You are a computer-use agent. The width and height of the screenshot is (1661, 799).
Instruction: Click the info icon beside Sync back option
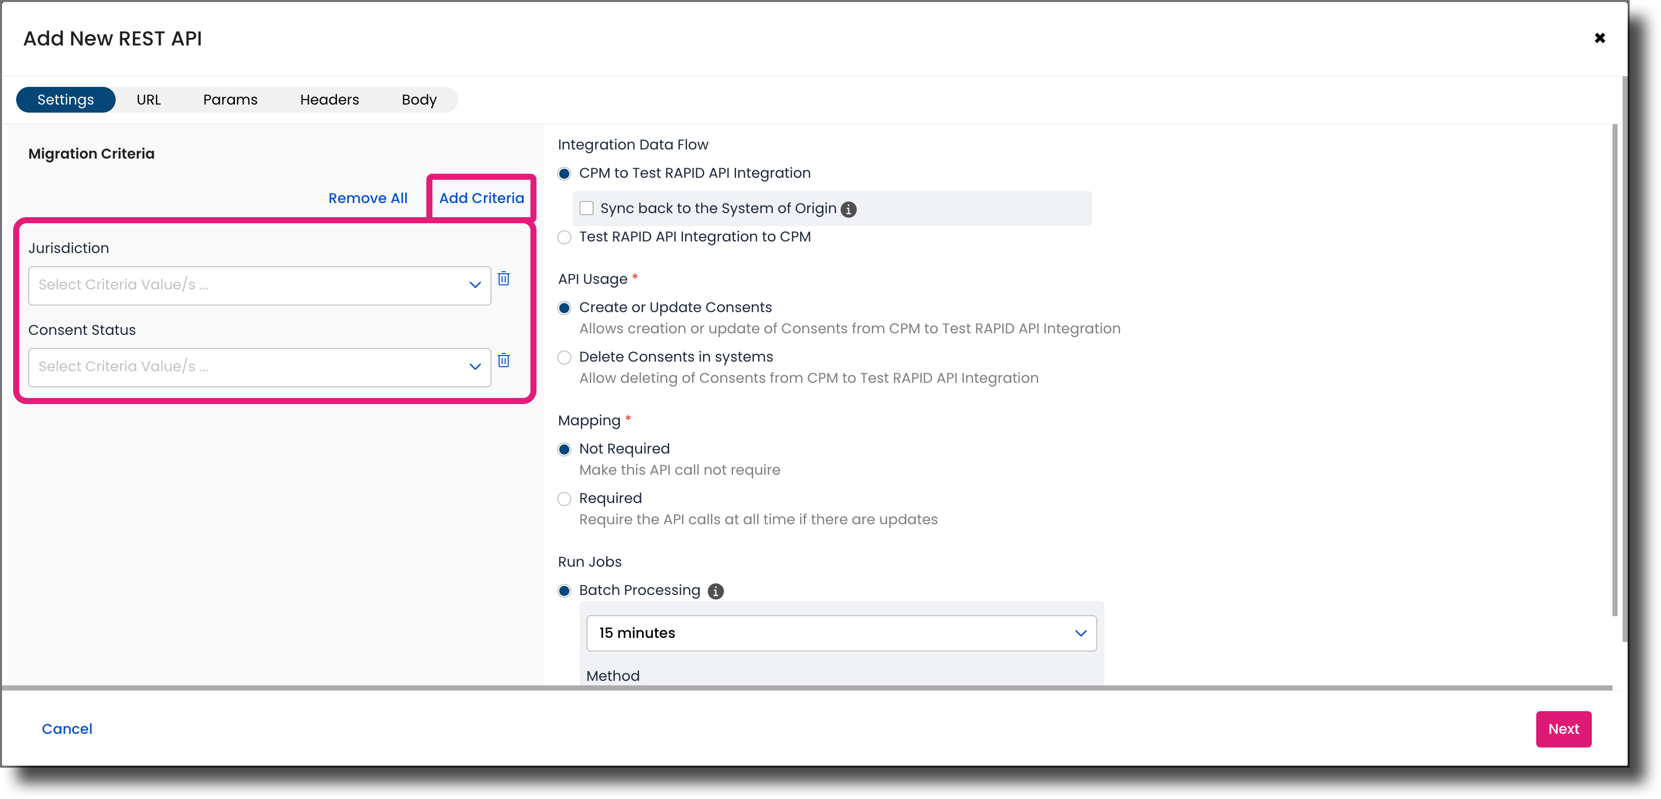pyautogui.click(x=849, y=209)
